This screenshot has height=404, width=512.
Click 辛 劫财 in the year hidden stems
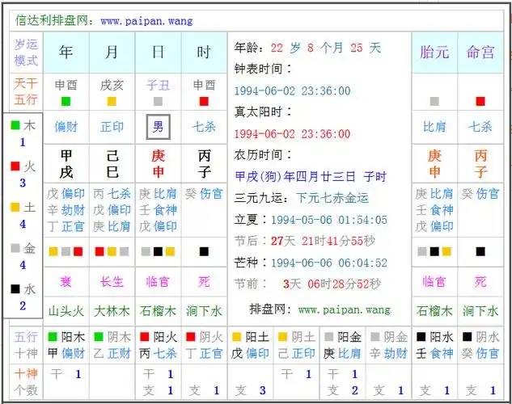pyautogui.click(x=66, y=210)
